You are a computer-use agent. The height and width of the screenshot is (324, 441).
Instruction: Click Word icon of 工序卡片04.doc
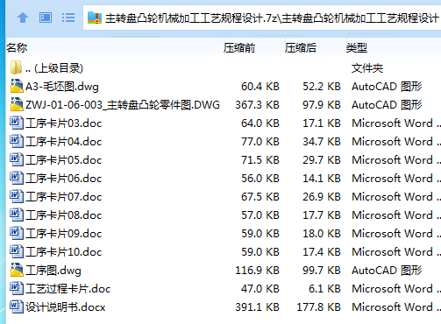17,141
